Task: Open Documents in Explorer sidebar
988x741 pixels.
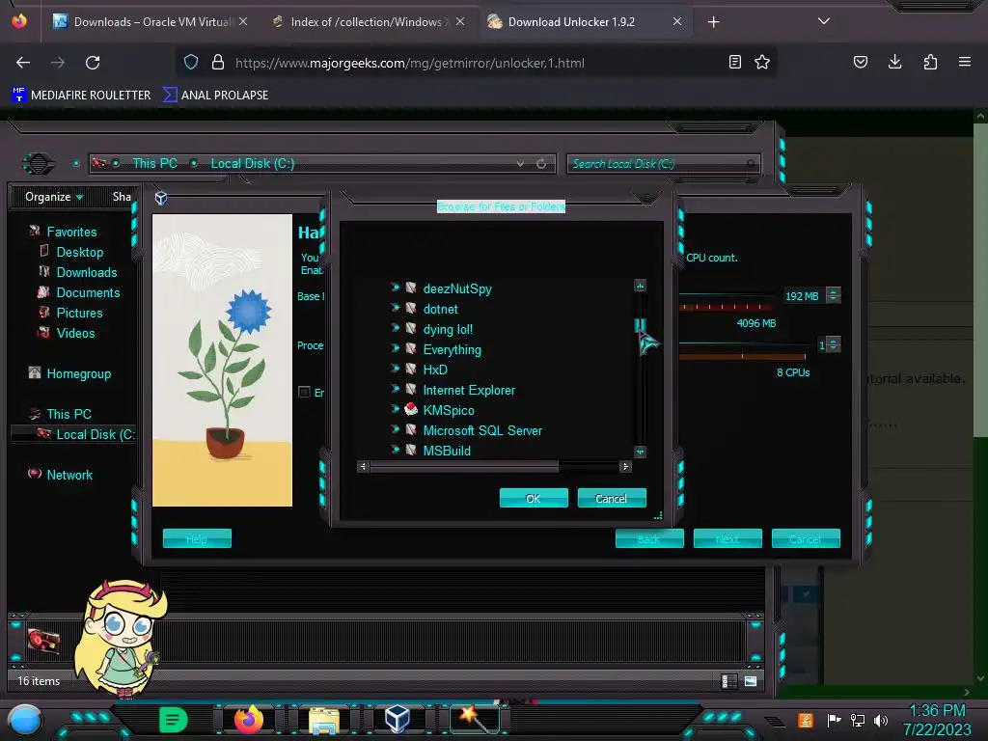Action: pyautogui.click(x=88, y=292)
